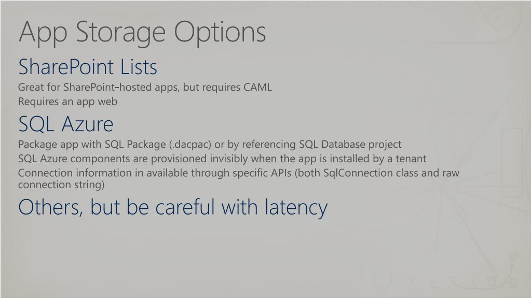
Task: Click the SQL Azure heading
Action: click(66, 124)
